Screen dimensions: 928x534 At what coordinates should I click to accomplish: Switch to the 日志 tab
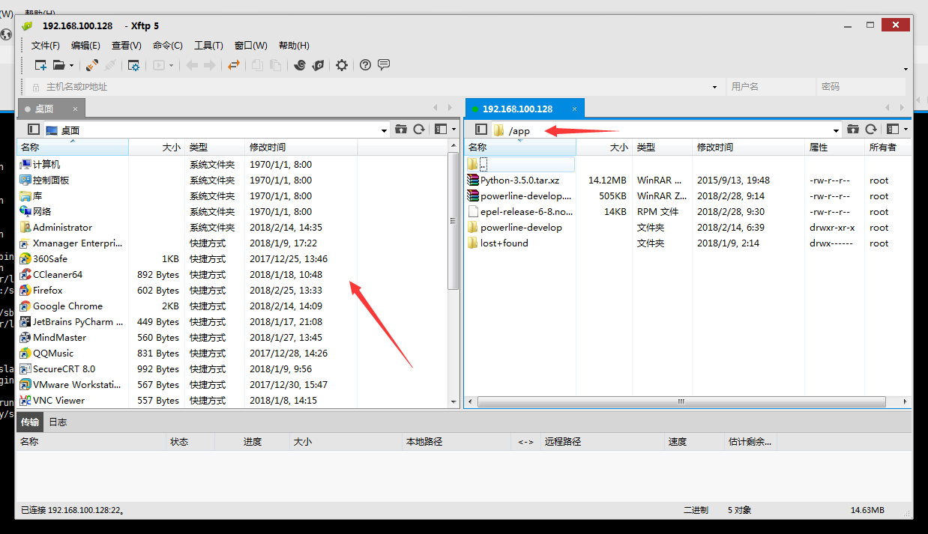58,422
